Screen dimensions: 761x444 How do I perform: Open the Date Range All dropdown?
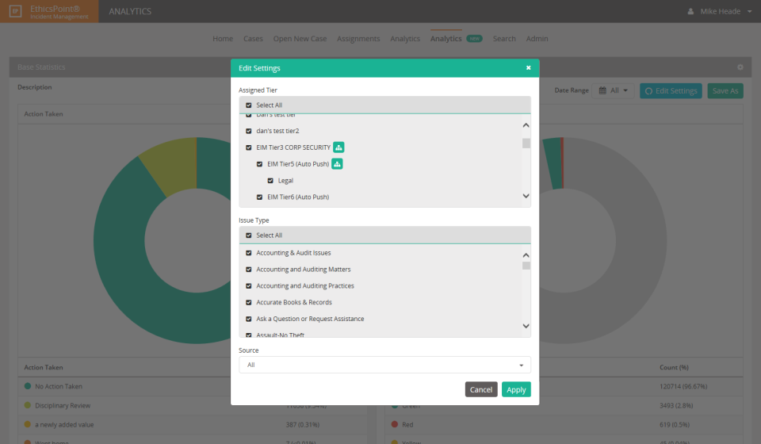(614, 91)
